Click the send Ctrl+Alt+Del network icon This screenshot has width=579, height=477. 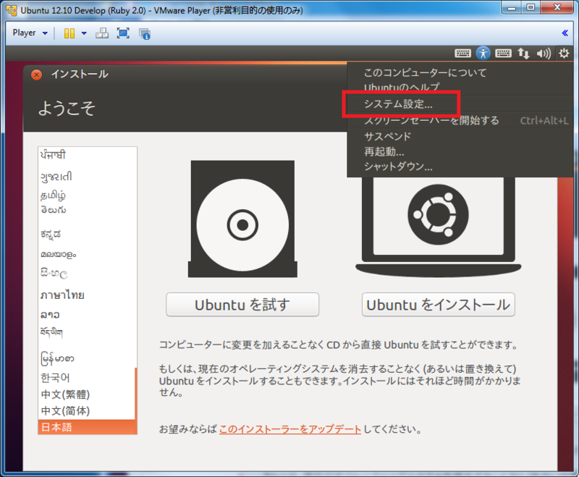pyautogui.click(x=102, y=33)
